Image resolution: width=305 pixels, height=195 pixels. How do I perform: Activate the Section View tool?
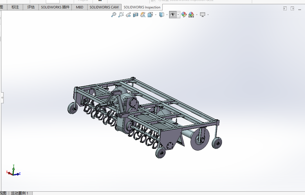[136, 15]
